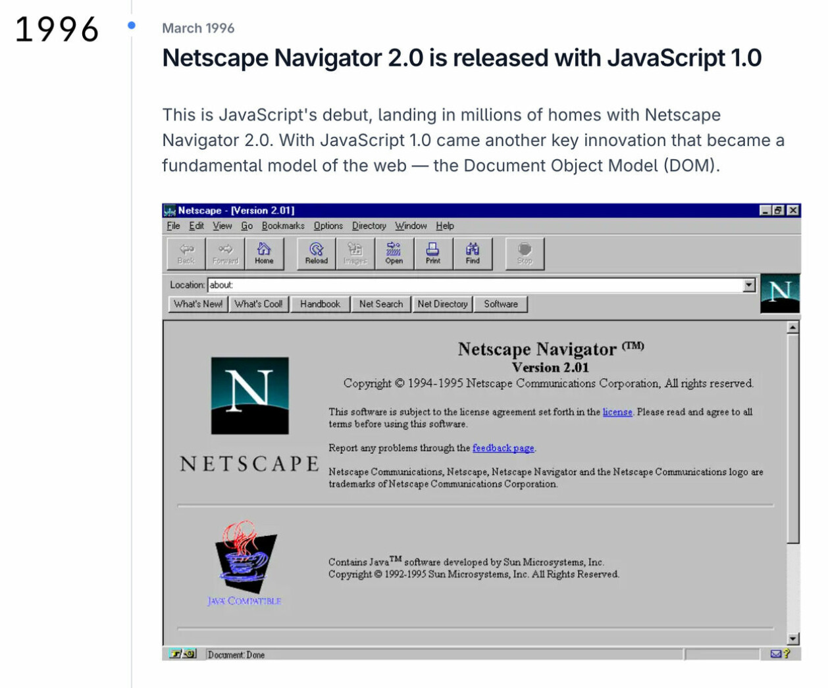Open the View menu
The width and height of the screenshot is (828, 688).
[x=222, y=226]
